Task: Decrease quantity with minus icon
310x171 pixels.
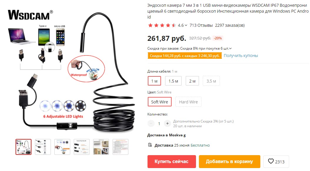Action: [x=151, y=124]
